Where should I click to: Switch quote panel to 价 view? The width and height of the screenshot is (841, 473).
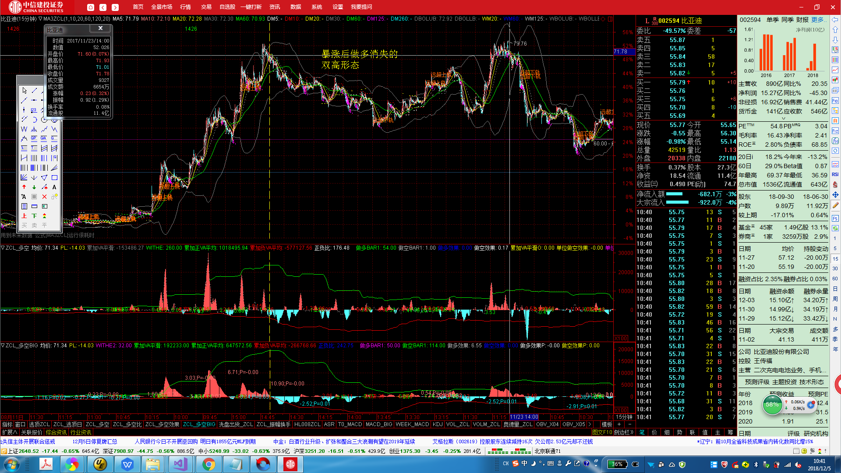(654, 432)
